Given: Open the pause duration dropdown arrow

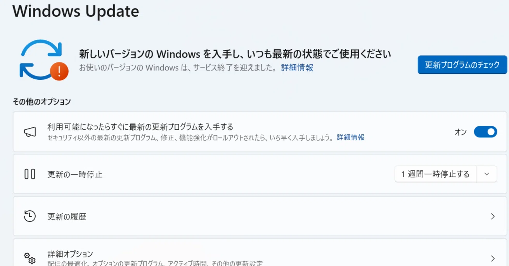Looking at the screenshot, I should coord(487,174).
